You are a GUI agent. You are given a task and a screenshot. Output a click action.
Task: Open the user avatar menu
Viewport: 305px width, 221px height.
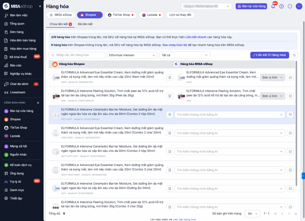(x=299, y=6)
